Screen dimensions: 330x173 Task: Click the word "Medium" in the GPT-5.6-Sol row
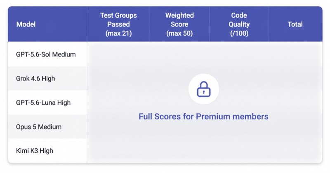tap(64, 54)
